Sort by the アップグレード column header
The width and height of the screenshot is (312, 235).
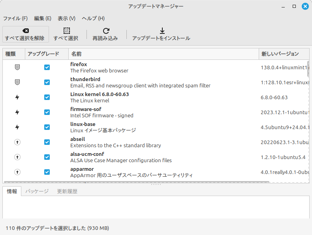pyautogui.click(x=47, y=54)
